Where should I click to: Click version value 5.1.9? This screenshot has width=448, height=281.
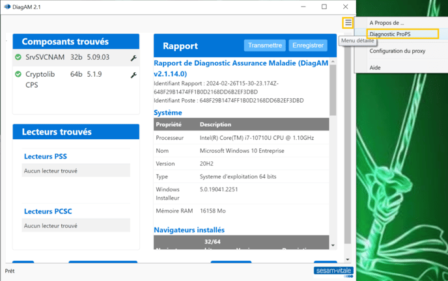click(x=94, y=74)
